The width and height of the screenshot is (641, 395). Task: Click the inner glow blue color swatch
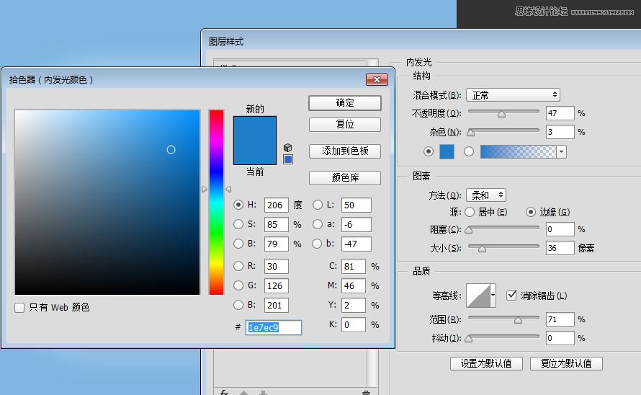point(447,151)
